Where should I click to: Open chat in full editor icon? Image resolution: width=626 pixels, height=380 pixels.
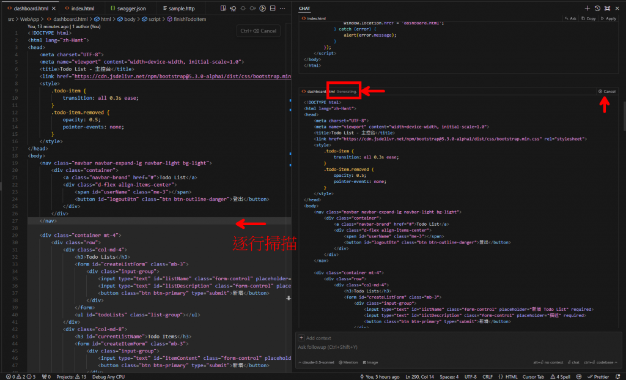pos(607,9)
